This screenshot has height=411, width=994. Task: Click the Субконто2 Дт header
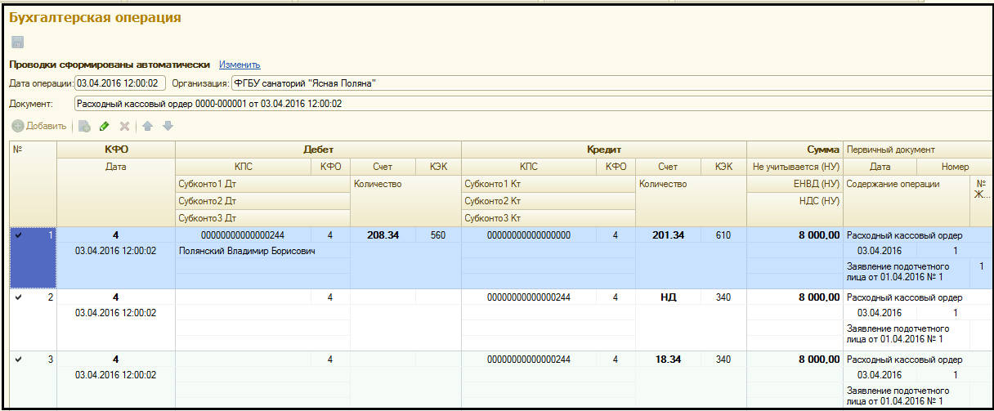262,201
